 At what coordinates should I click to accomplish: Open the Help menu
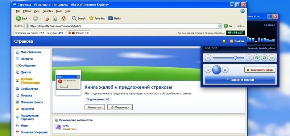click(x=67, y=11)
